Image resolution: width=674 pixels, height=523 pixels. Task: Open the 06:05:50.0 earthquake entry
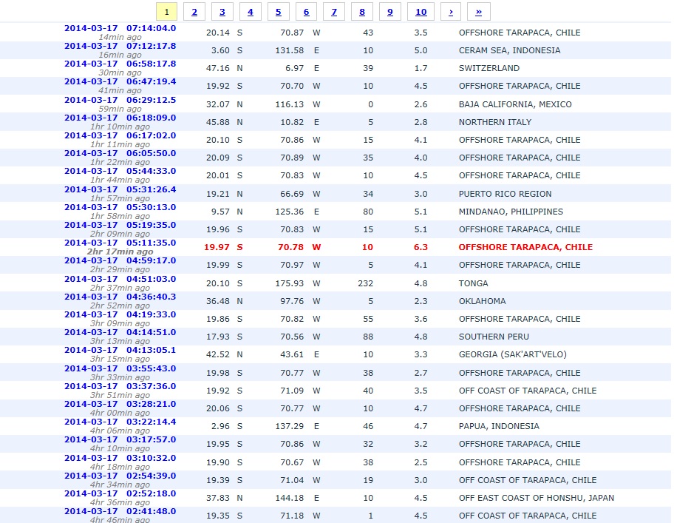point(120,154)
